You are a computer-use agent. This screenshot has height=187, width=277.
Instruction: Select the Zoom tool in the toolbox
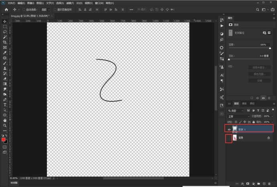(x=5, y=125)
